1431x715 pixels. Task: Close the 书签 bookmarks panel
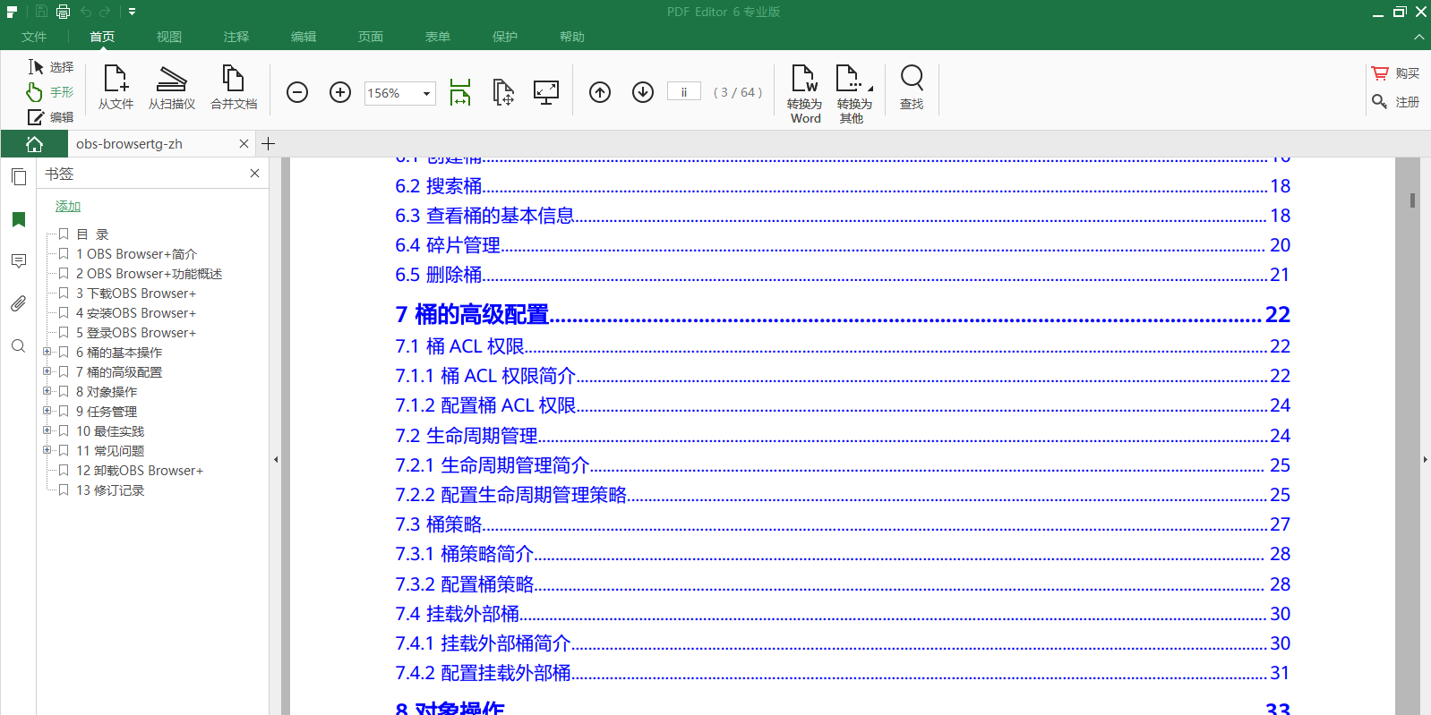[x=254, y=174]
